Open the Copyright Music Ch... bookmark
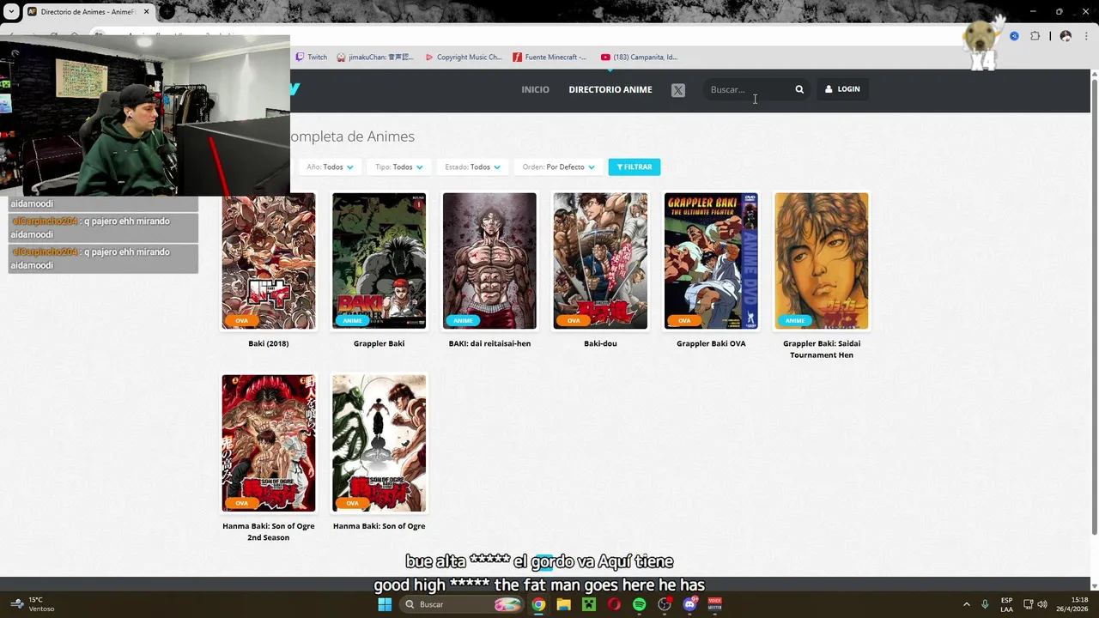Screen dimensions: 1099x618 tap(464, 58)
